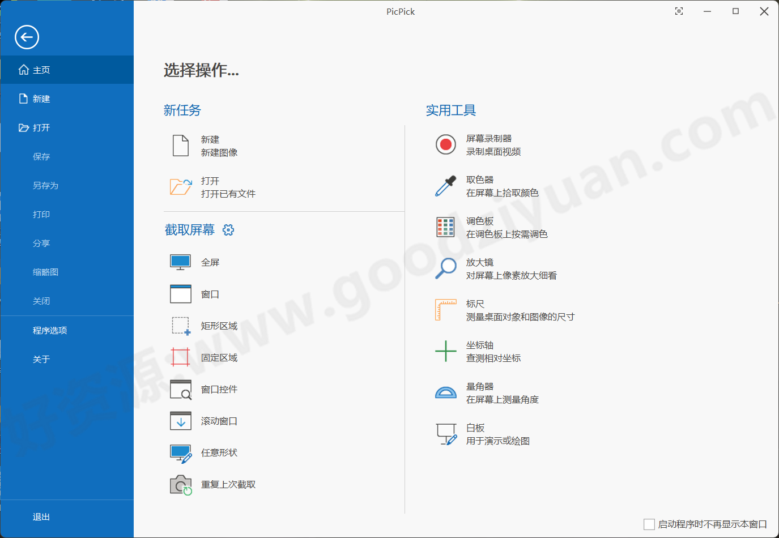Click 退出 to exit PicPick
Viewport: 779px width, 538px height.
click(42, 516)
